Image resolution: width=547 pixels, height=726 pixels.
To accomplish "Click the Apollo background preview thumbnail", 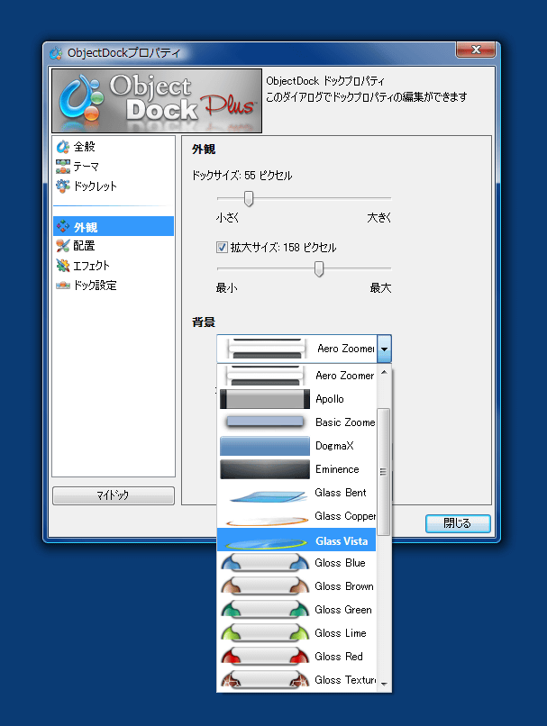I will [x=265, y=399].
